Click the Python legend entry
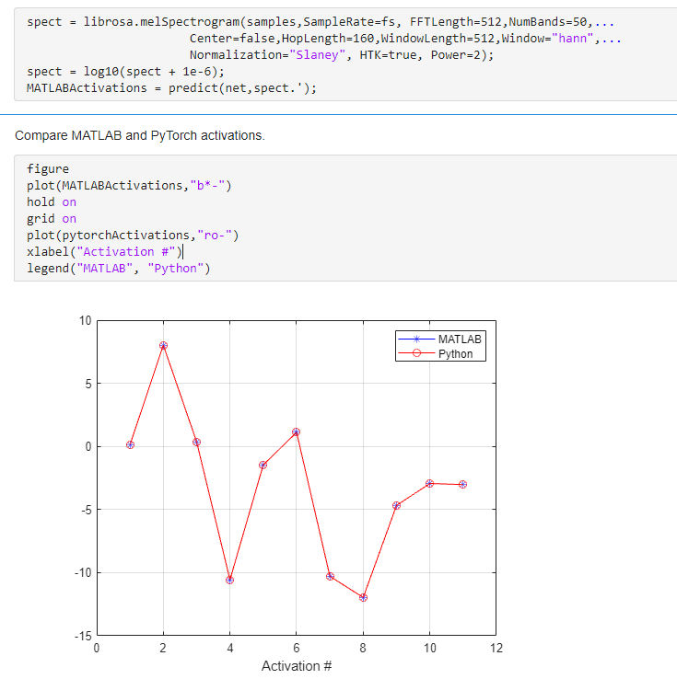The width and height of the screenshot is (677, 679). 436,354
